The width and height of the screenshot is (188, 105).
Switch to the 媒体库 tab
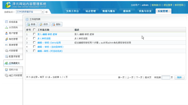pyautogui.click(x=127, y=11)
